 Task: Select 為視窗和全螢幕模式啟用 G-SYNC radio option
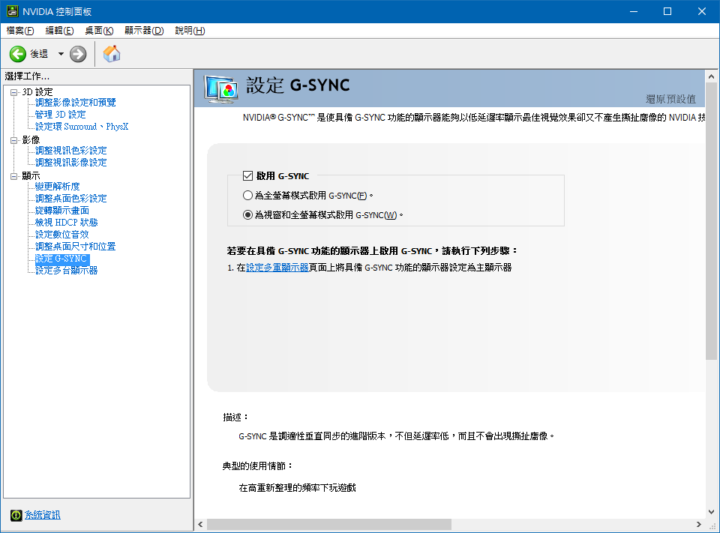pos(247,215)
